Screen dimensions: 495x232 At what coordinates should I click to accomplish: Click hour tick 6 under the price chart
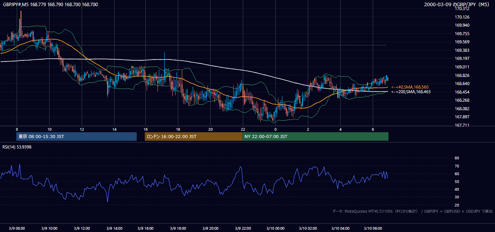click(373, 129)
